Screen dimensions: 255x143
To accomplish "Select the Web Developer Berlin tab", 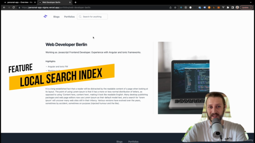I will click(55, 2).
